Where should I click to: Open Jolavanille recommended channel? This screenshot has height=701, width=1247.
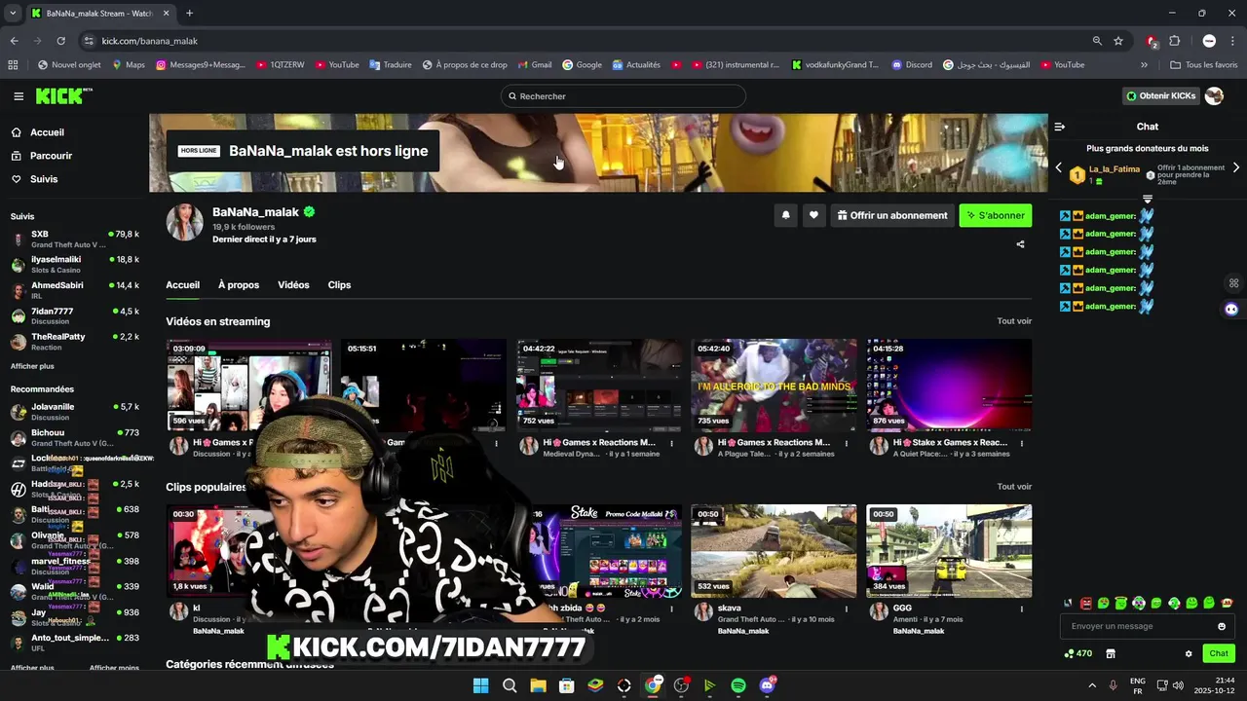(75, 412)
